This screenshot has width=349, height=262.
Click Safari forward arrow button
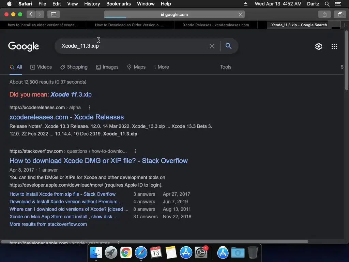pyautogui.click(x=40, y=14)
